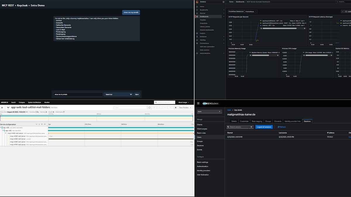
Task: Click the Keycloak logo
Action: tap(211, 103)
